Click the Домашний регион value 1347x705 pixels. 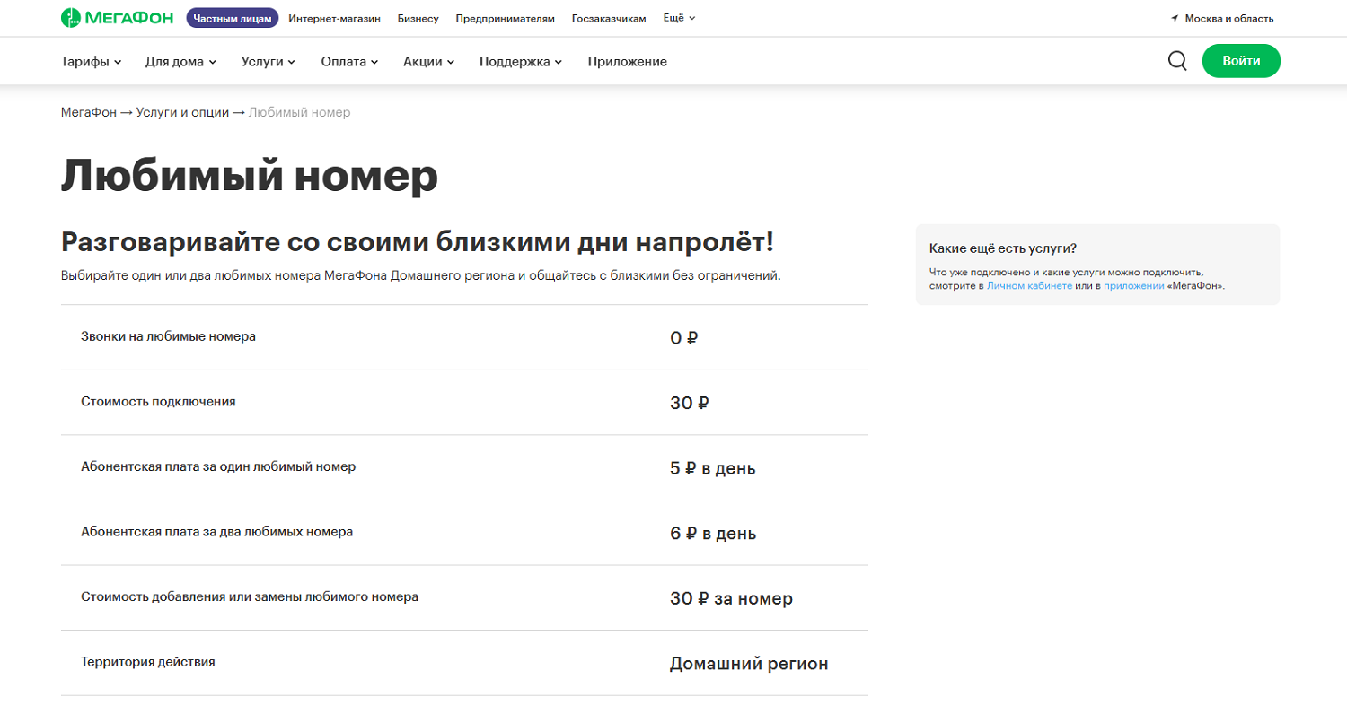click(749, 664)
